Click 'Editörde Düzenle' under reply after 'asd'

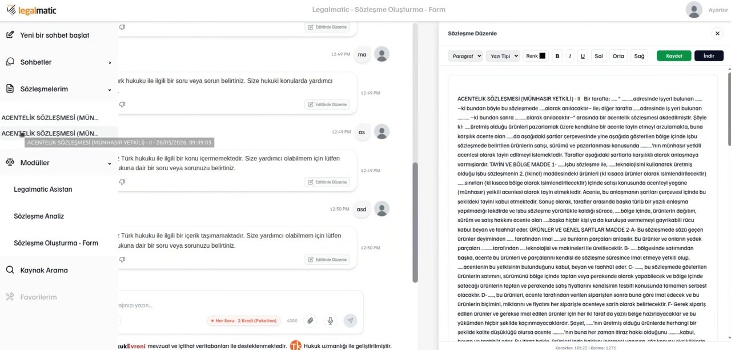pyautogui.click(x=327, y=260)
